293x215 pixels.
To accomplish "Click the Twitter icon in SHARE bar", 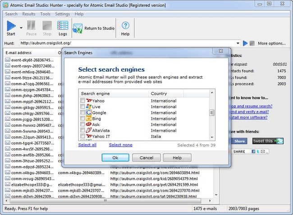I will pyautogui.click(x=258, y=151).
